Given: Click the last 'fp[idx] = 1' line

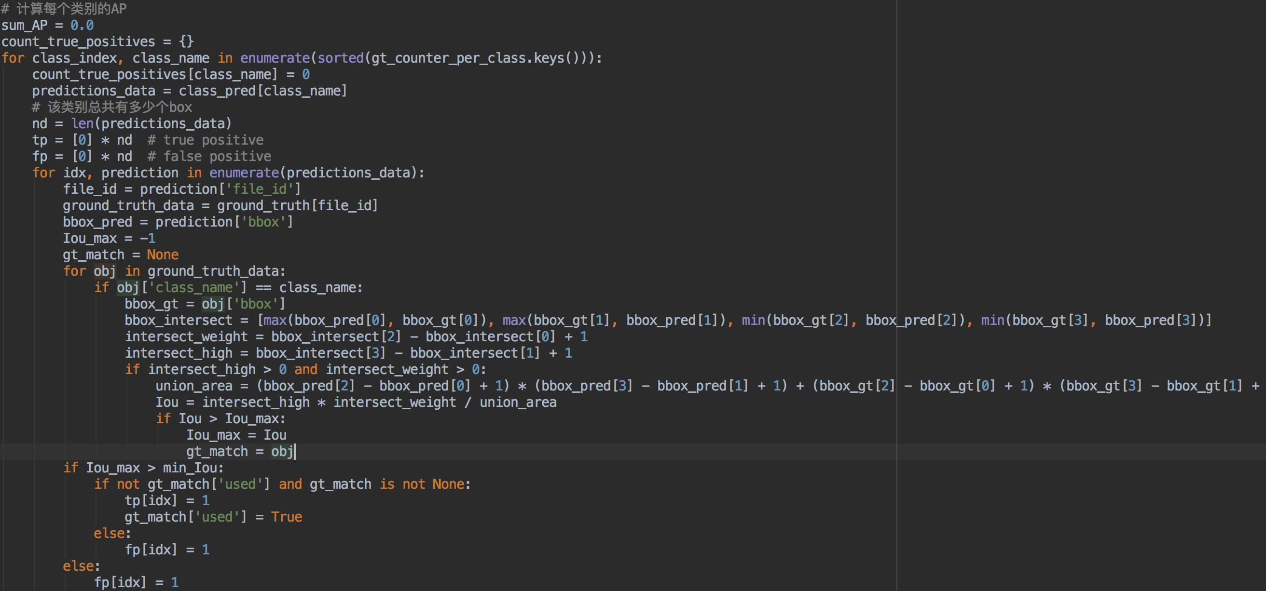Looking at the screenshot, I should 136,582.
